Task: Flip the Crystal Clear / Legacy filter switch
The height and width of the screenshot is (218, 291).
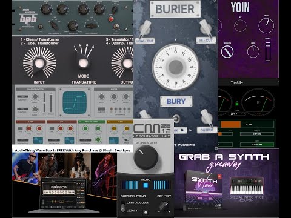Action: point(122,207)
